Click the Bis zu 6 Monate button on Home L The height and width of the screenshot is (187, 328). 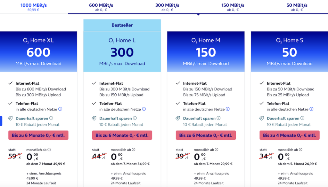pyautogui.click(x=122, y=135)
